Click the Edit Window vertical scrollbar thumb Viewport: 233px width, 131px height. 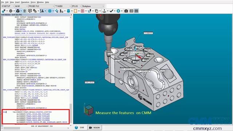(71, 113)
